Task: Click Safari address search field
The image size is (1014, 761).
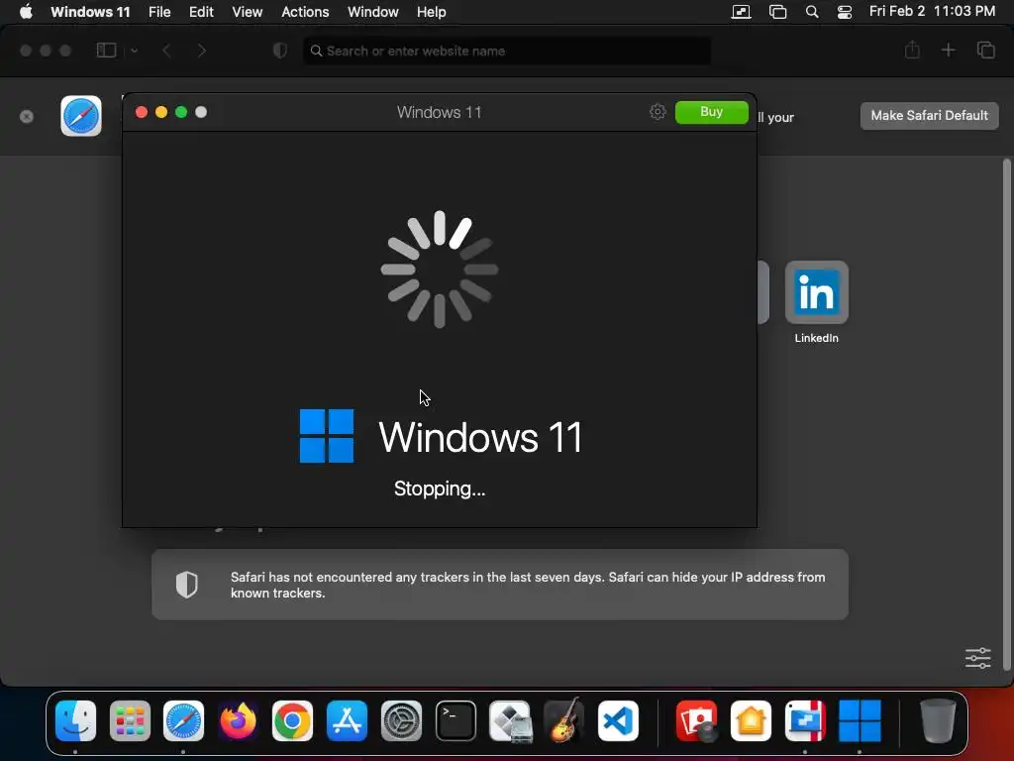Action: (507, 51)
